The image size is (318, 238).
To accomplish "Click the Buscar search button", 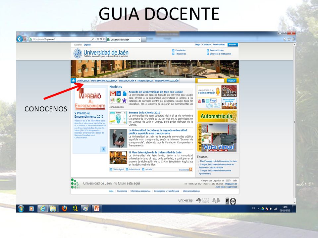I will tap(232, 81).
